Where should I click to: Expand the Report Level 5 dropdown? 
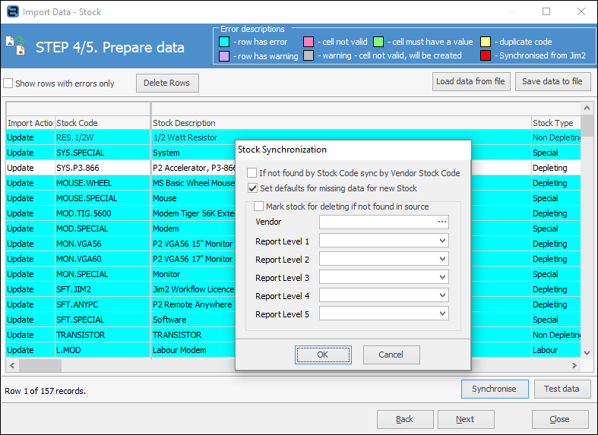tap(442, 314)
